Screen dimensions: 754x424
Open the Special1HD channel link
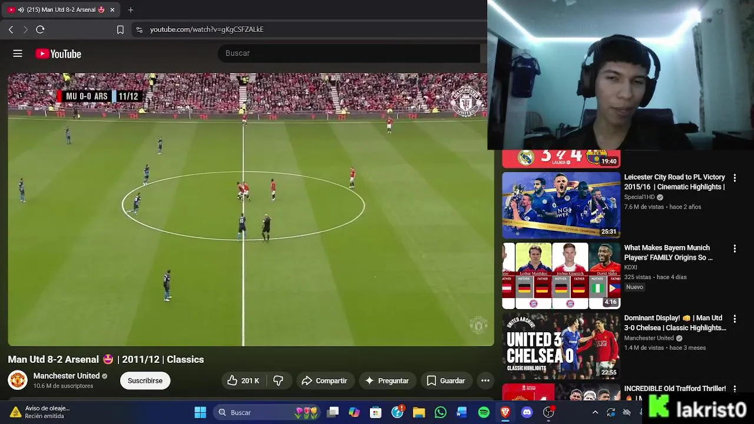[x=640, y=197]
